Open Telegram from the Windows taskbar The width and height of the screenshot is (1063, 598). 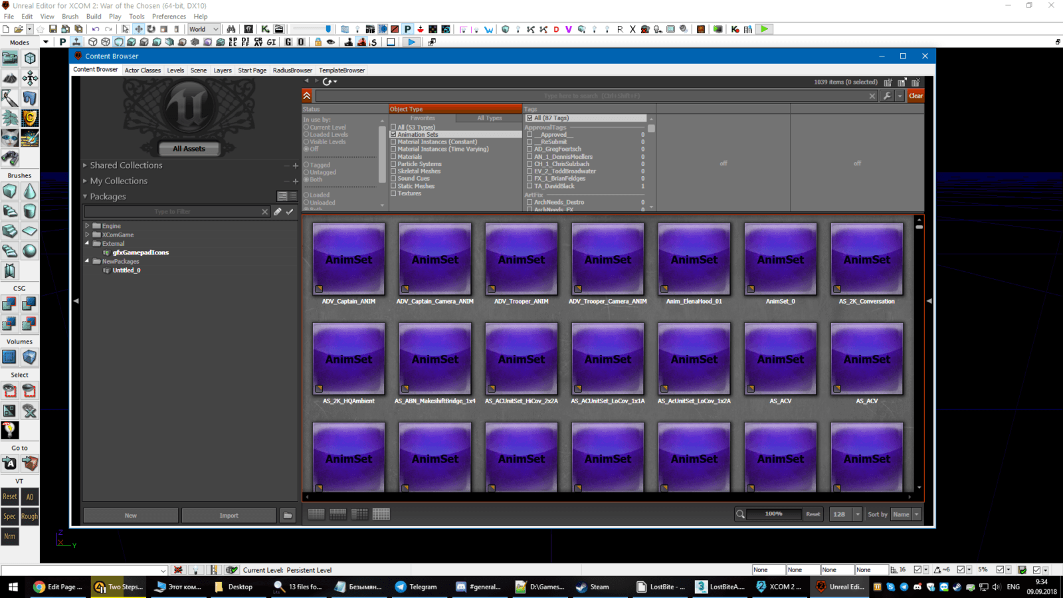[x=417, y=587]
